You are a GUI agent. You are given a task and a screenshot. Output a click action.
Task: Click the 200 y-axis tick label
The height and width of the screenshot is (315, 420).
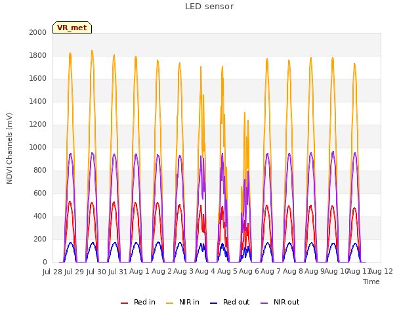point(40,239)
